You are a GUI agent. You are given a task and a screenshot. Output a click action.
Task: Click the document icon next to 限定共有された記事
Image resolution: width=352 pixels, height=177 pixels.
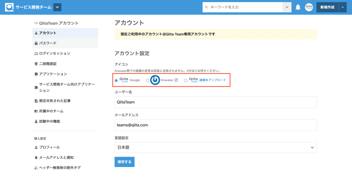tap(36, 101)
